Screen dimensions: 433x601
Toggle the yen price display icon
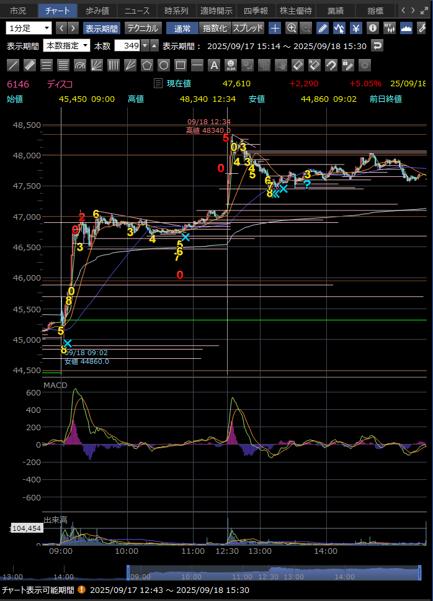point(356,28)
